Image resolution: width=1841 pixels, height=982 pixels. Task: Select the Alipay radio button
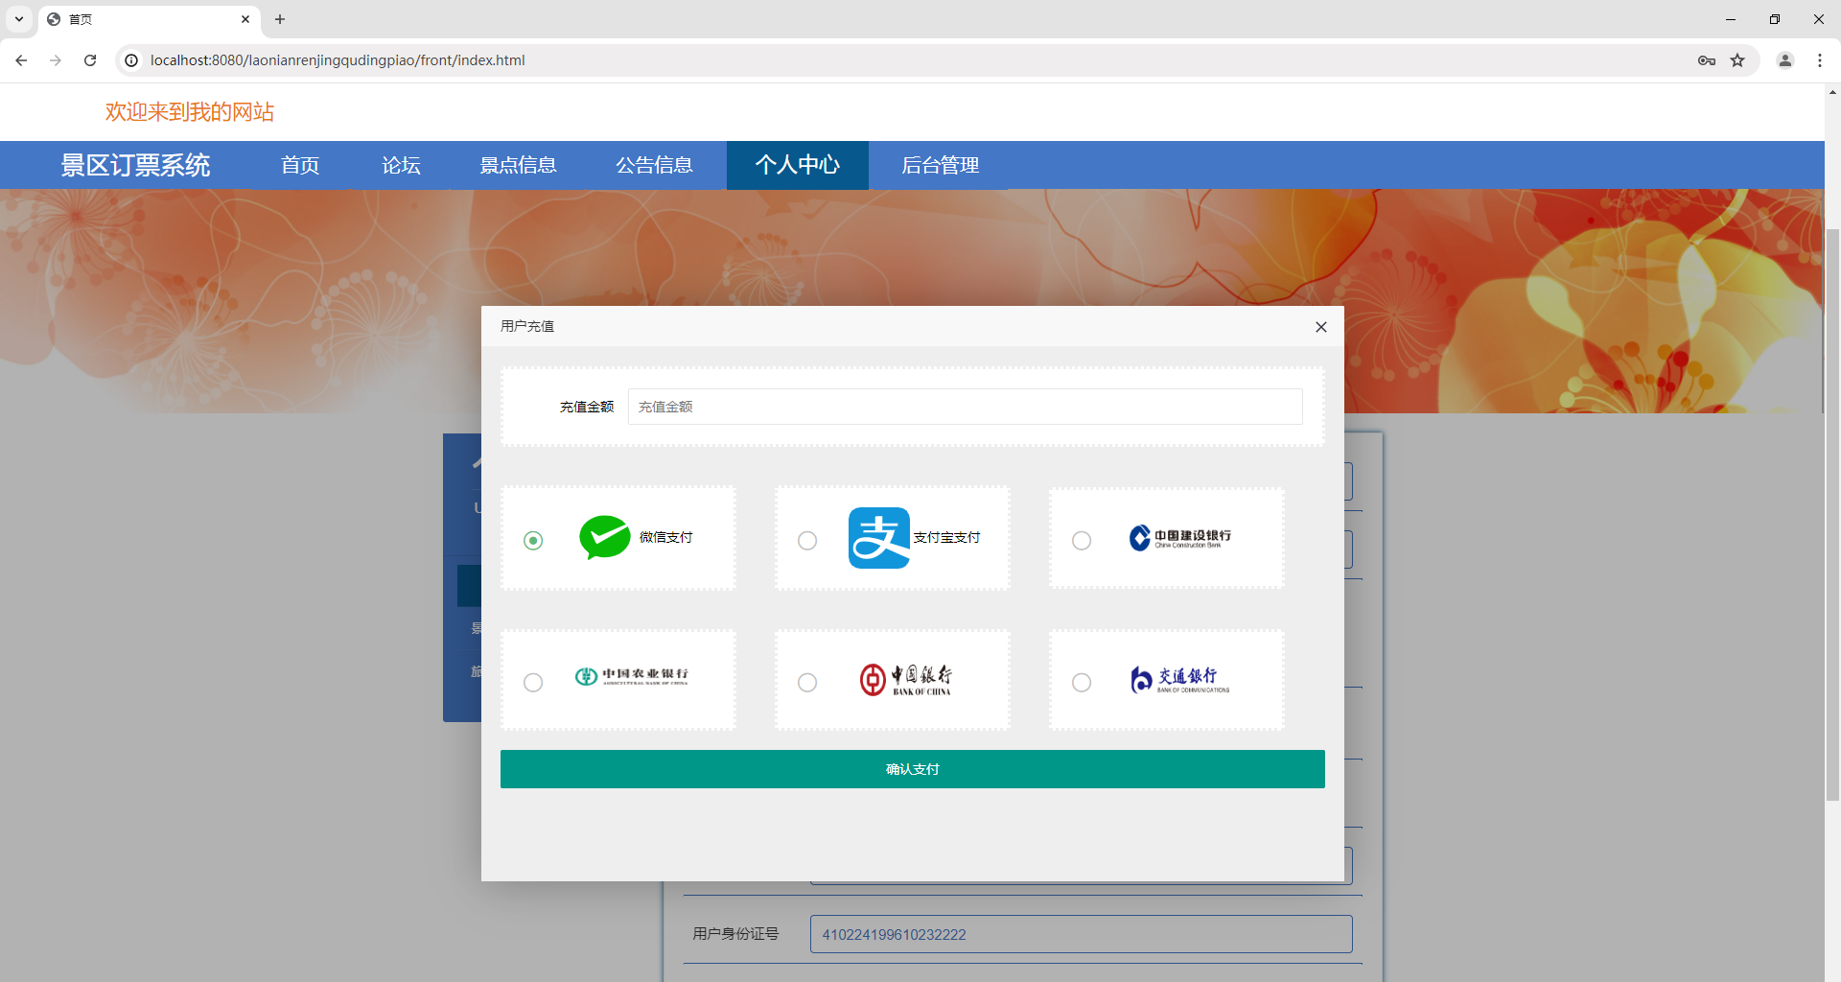point(807,541)
